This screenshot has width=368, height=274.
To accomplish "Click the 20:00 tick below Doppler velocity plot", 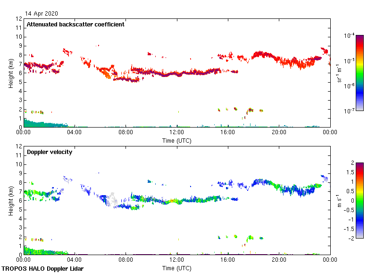I will (279, 260).
